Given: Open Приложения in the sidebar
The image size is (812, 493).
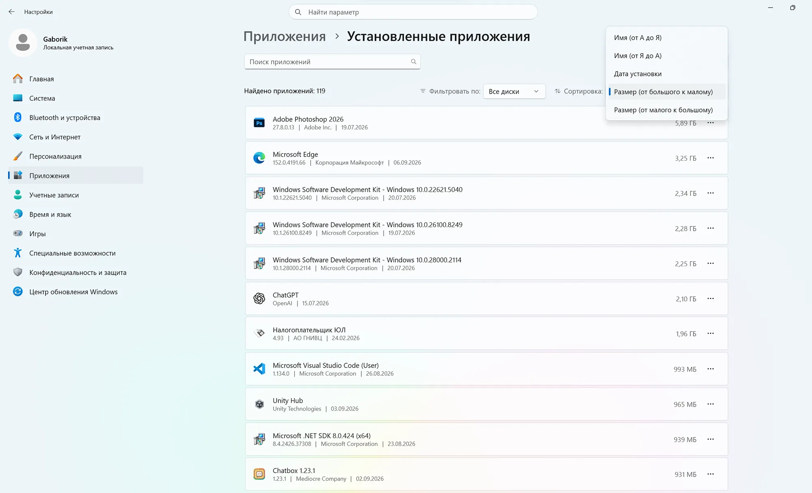Looking at the screenshot, I should point(76,176).
